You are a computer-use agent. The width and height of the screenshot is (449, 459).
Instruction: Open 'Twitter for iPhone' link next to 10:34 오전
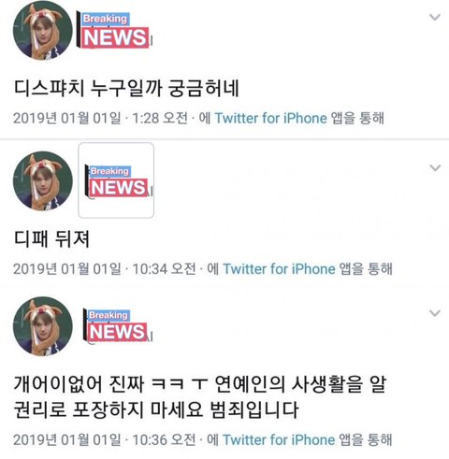point(279,269)
